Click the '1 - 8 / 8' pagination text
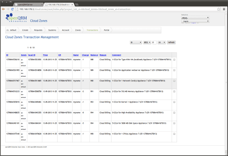228x156 pixels. click(31, 48)
